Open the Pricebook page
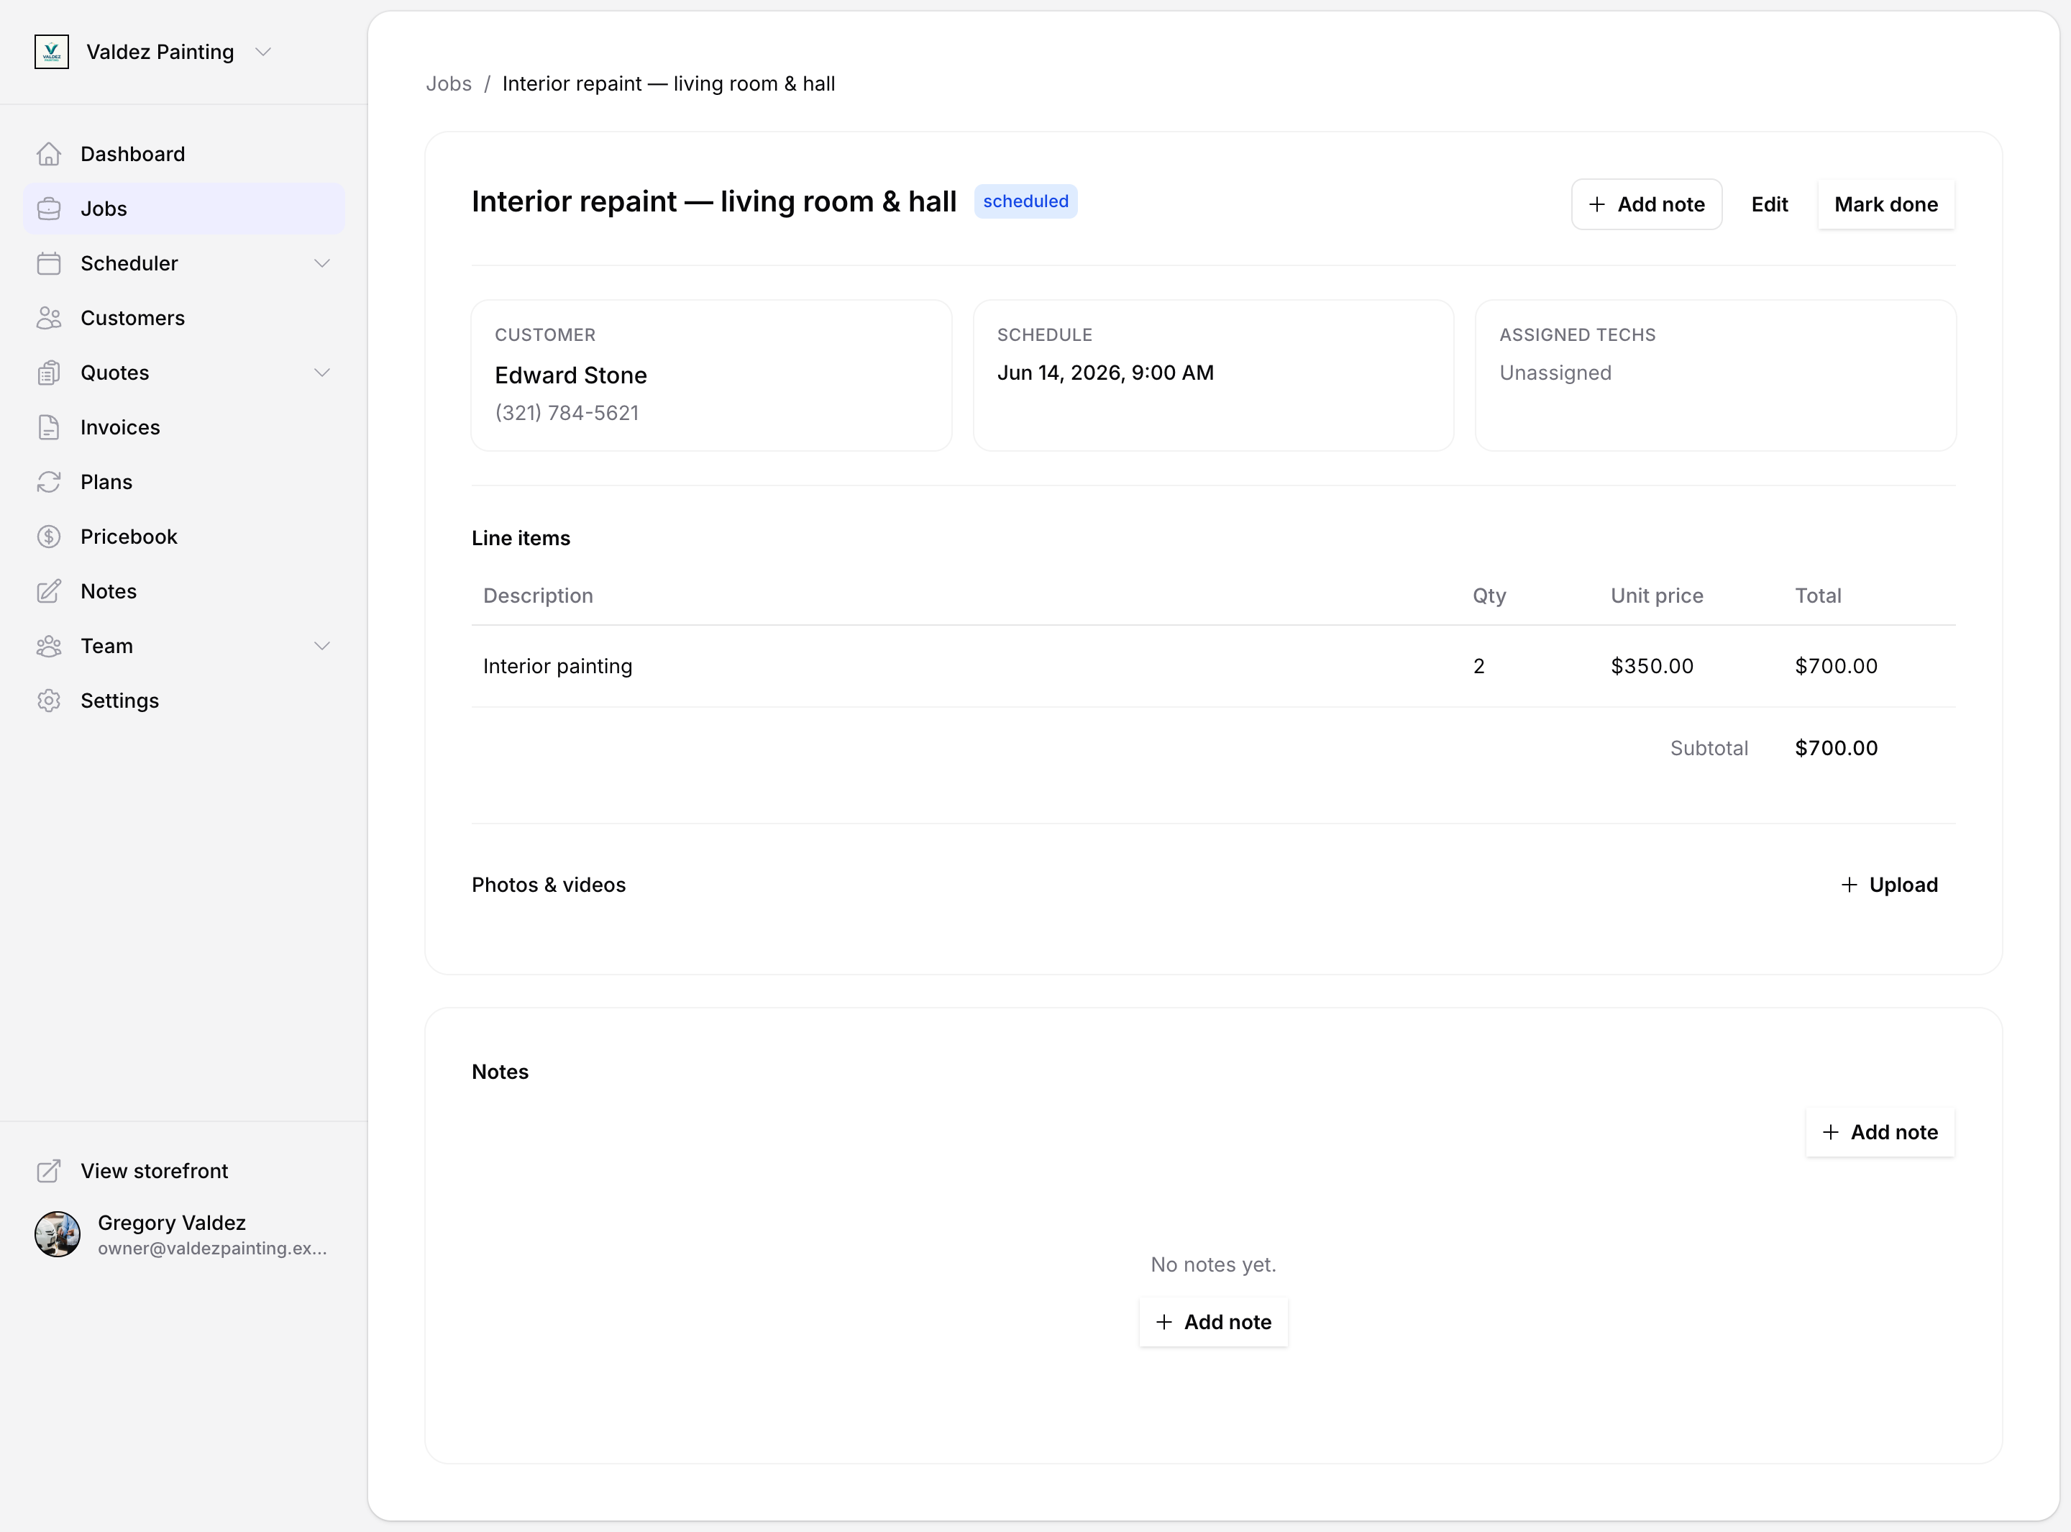This screenshot has width=2071, height=1532. (185, 537)
